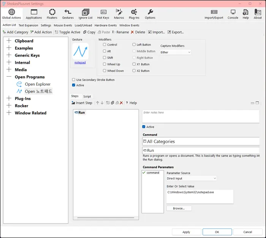Viewport: 266px width, 238px height.
Task: Enable the Wheel Down checkbox
Action: pyautogui.click(x=104, y=71)
